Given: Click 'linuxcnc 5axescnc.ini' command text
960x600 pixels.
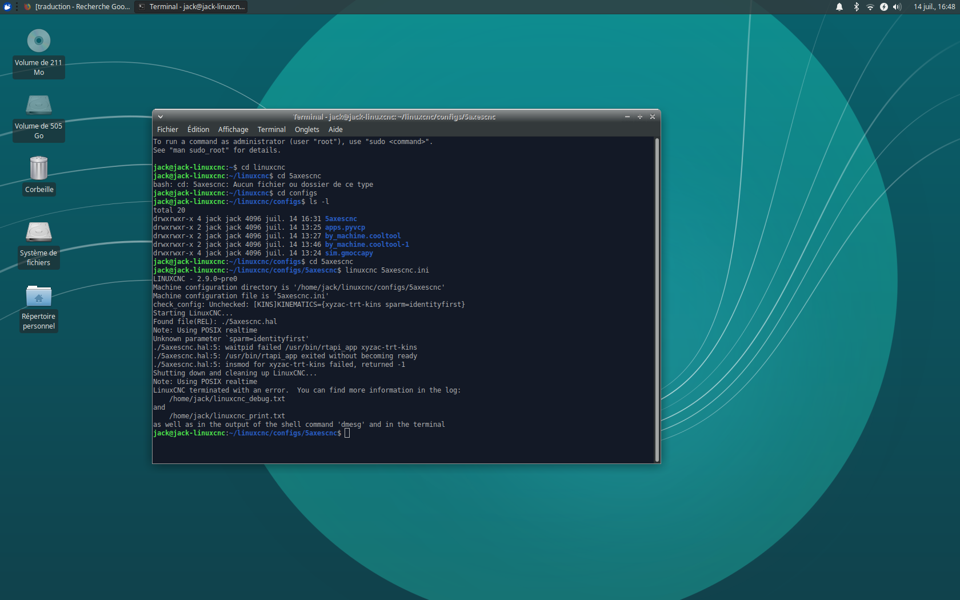Looking at the screenshot, I should tap(387, 270).
